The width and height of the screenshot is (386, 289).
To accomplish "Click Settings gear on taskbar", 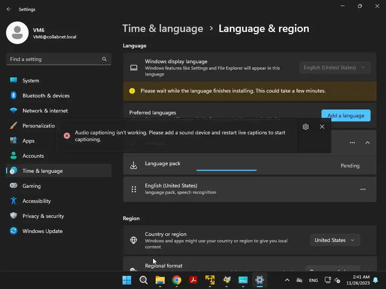I will click(260, 280).
